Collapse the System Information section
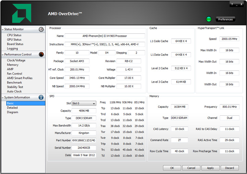 pyautogui.click(x=3, y=97)
